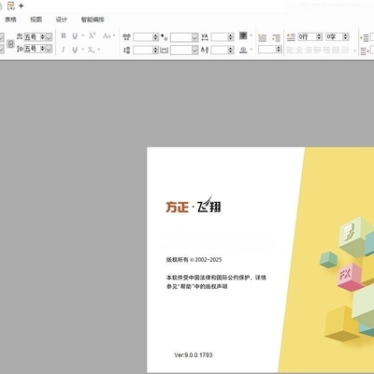The height and width of the screenshot is (374, 374).
Task: Toggle Italic formatting (I)
Action: [64, 50]
